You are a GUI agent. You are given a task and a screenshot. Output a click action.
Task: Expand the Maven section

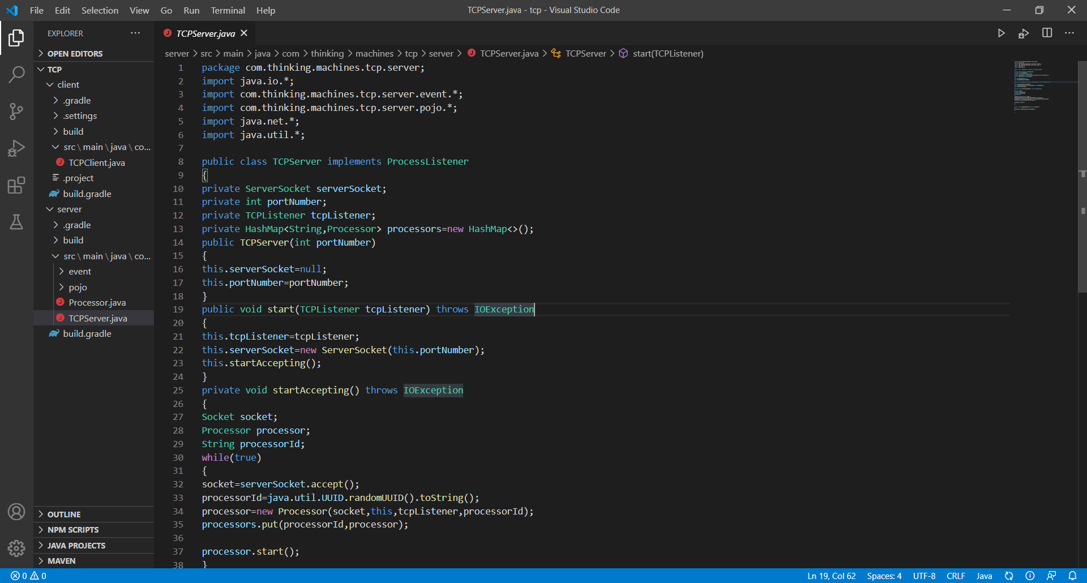click(x=94, y=561)
